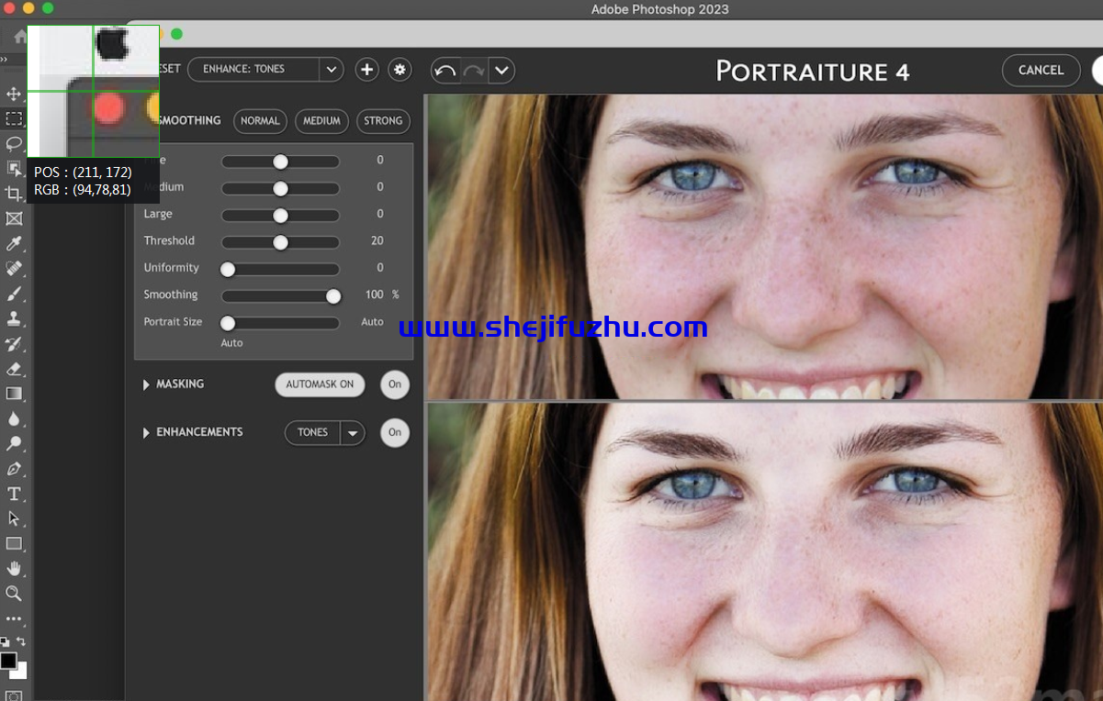Apply the Medium smoothing preset
The image size is (1103, 701).
(x=321, y=121)
